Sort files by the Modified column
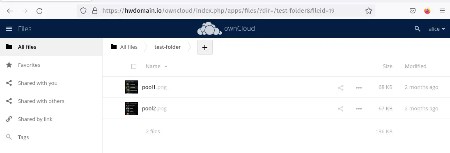Image resolution: width=450 pixels, height=153 pixels. click(x=415, y=66)
